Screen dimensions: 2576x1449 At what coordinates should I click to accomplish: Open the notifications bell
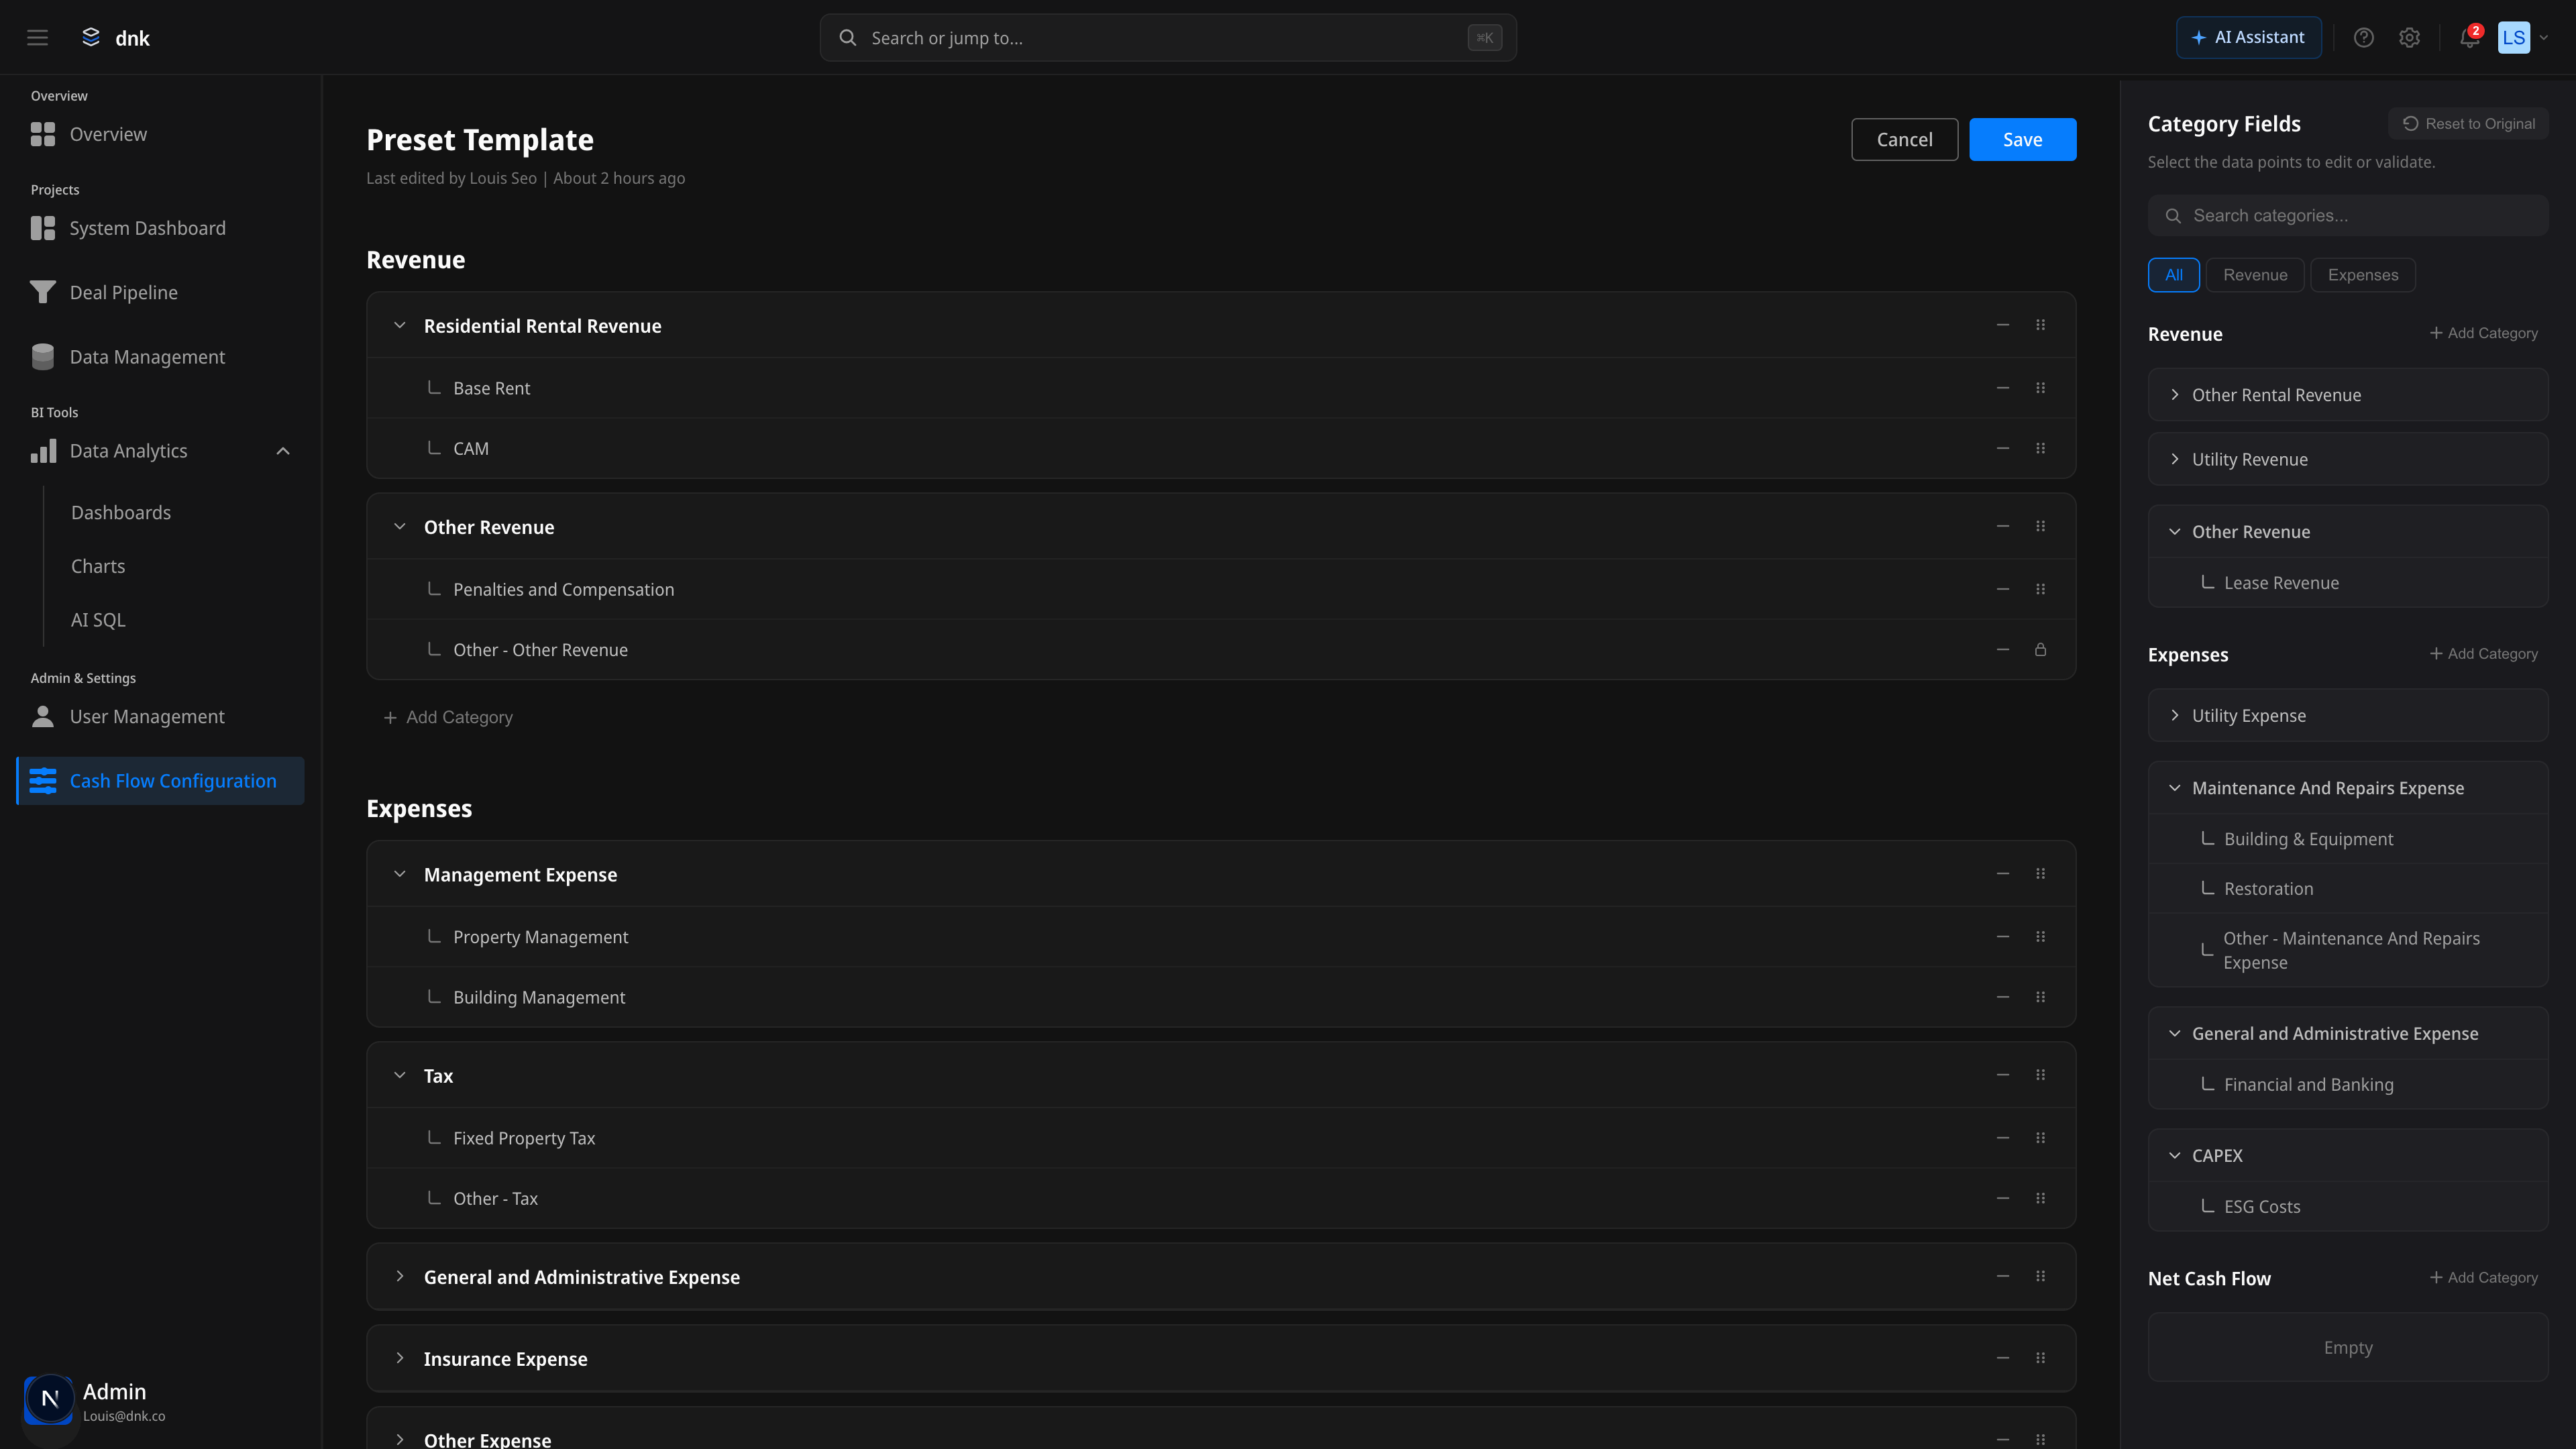pos(2469,38)
